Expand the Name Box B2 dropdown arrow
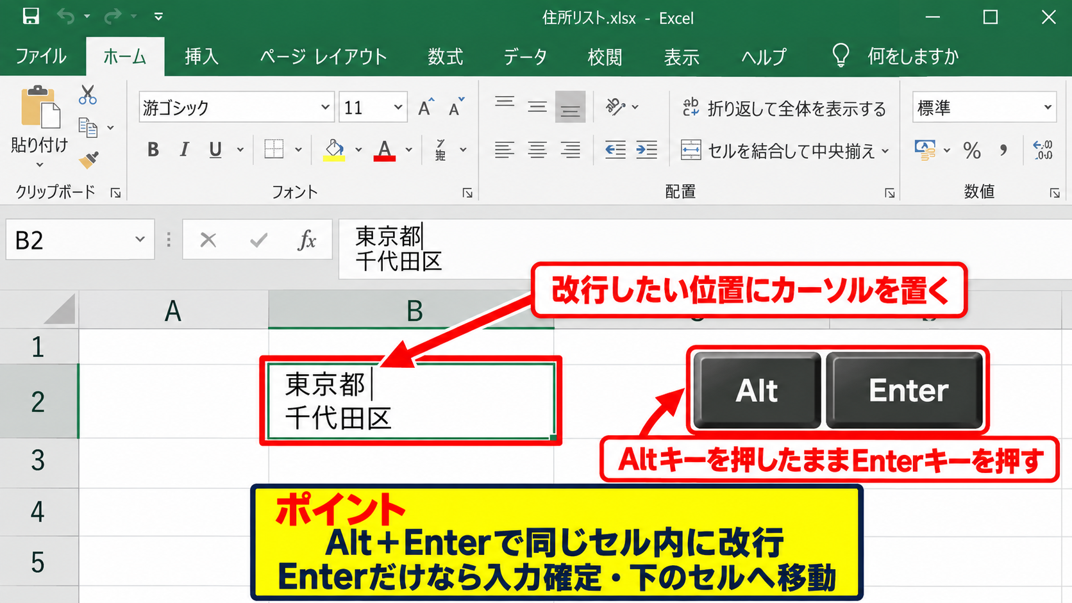 [x=140, y=240]
